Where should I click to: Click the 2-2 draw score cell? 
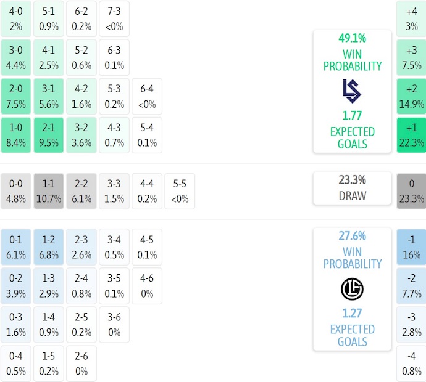tap(82, 192)
